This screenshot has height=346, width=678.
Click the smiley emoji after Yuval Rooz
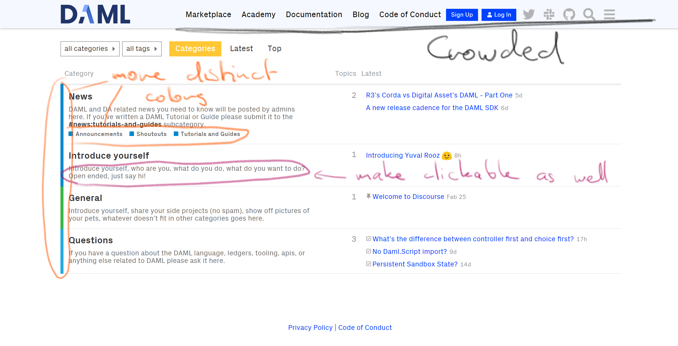tap(447, 156)
